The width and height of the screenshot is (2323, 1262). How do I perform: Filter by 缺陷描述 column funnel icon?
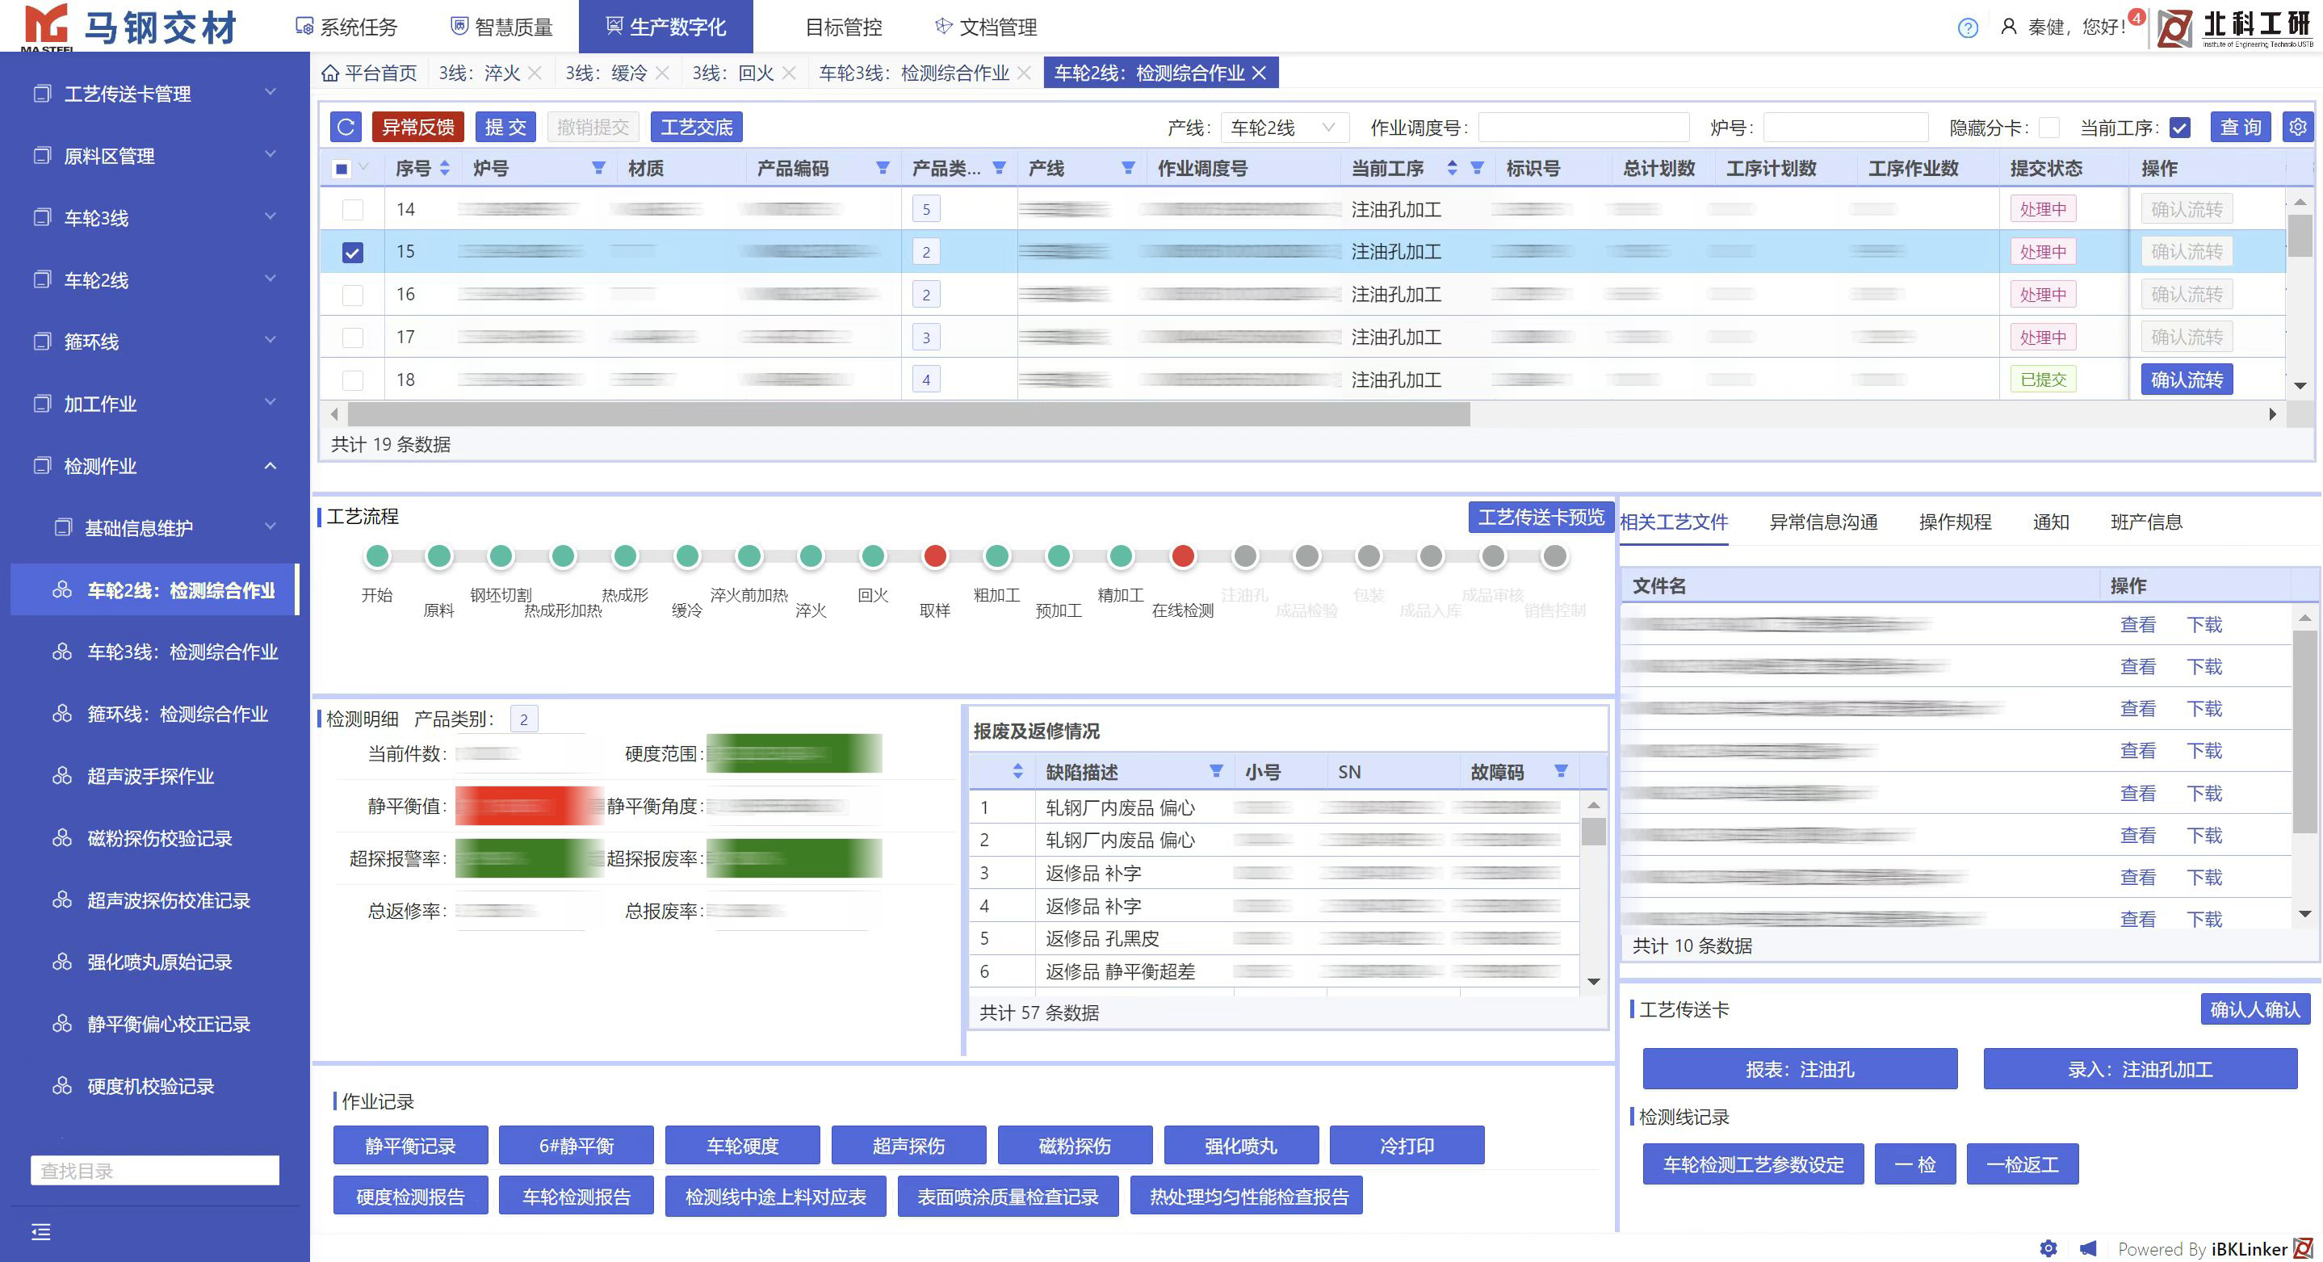point(1216,771)
